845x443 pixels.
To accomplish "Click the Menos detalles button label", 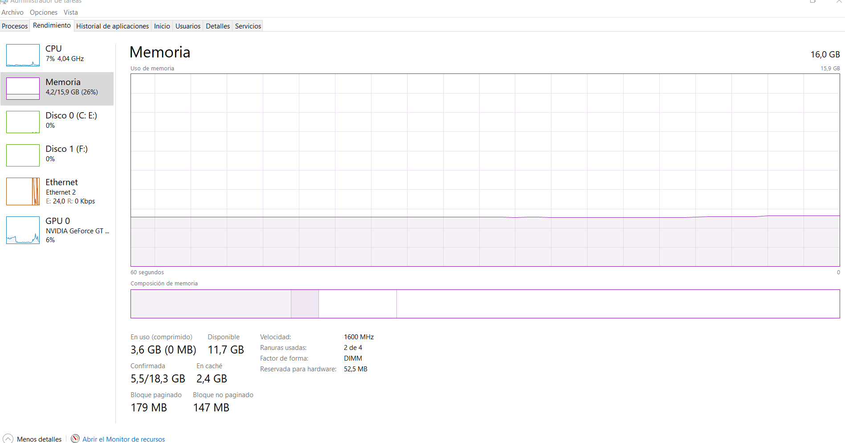I will pyautogui.click(x=39, y=439).
